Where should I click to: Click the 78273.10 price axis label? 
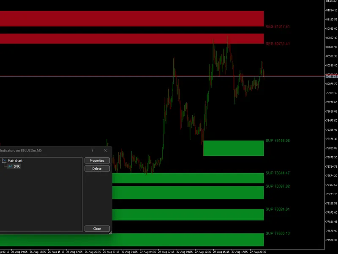point(332,194)
